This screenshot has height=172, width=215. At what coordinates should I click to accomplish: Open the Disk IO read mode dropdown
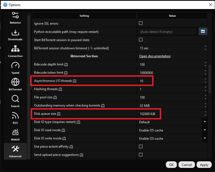tap(205, 130)
